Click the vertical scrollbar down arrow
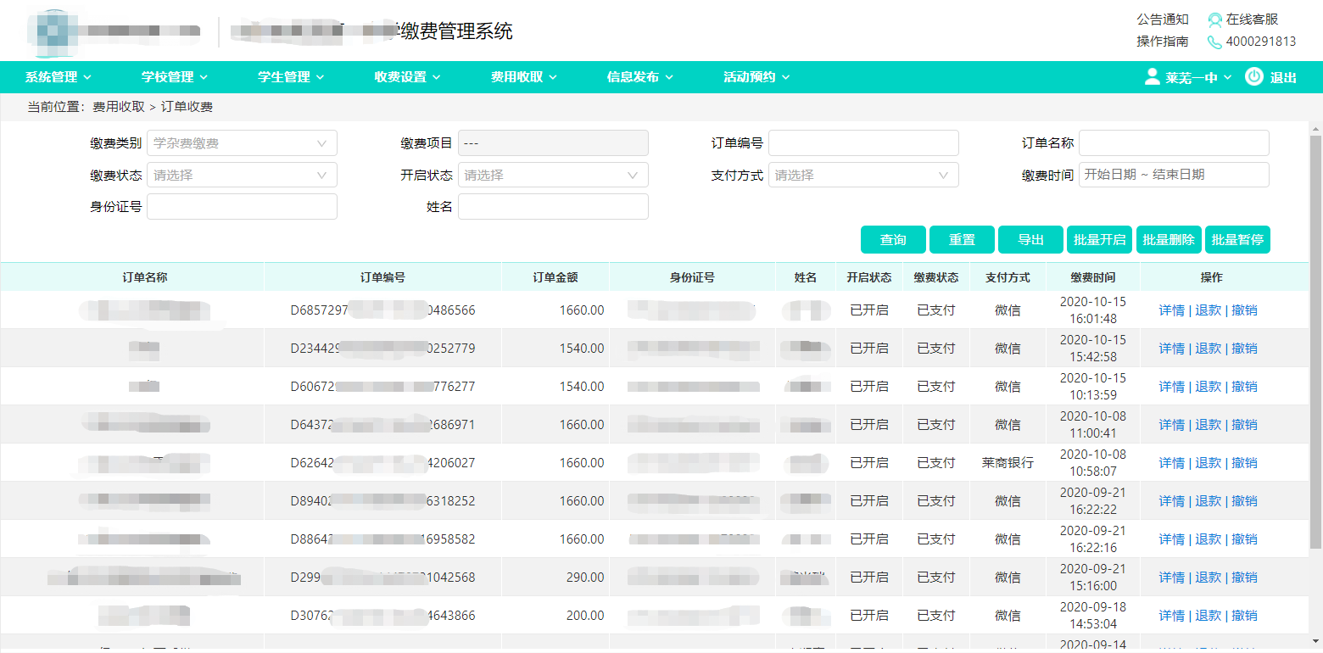This screenshot has height=653, width=1323. pyautogui.click(x=1315, y=641)
